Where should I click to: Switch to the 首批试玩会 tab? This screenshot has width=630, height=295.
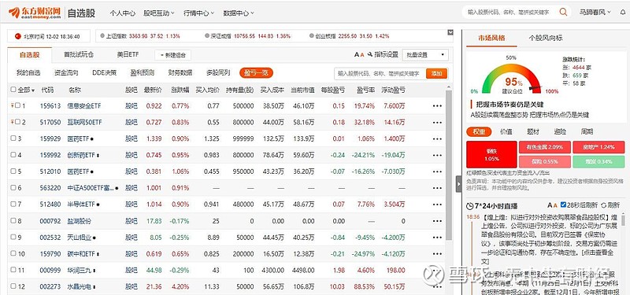(x=79, y=54)
